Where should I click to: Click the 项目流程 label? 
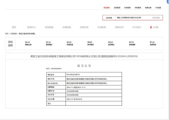point(10,43)
